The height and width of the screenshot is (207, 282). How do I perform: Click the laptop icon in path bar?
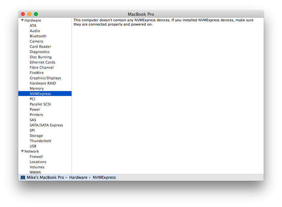pos(23,177)
